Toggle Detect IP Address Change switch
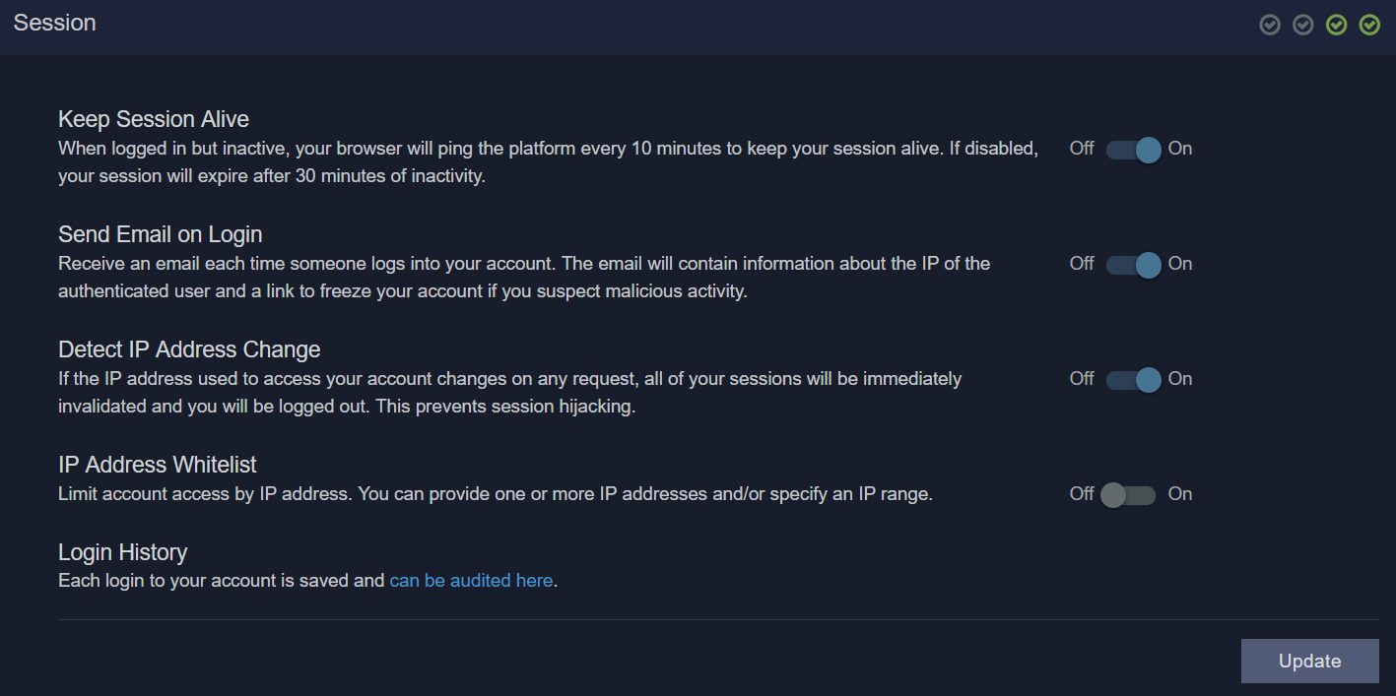1396x696 pixels. point(1131,380)
